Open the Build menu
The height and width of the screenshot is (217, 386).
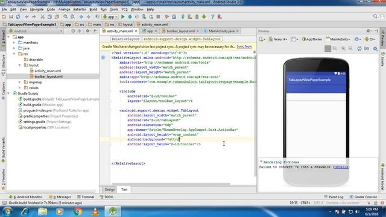[93, 10]
